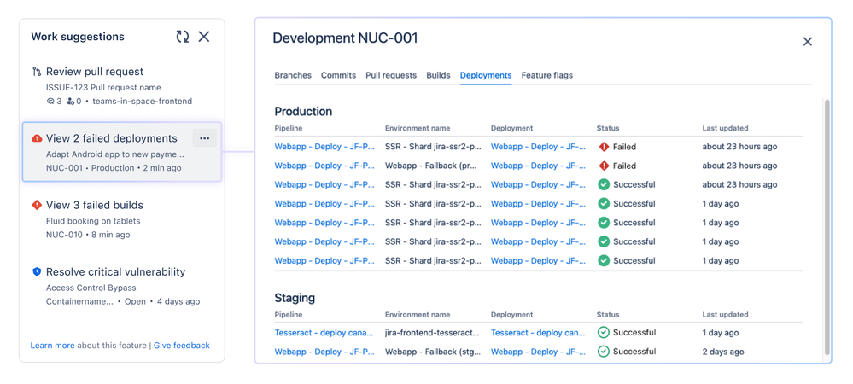The image size is (853, 384).
Task: Click the Failed status icon in the Webapp Fallback (pr row
Action: pos(604,166)
